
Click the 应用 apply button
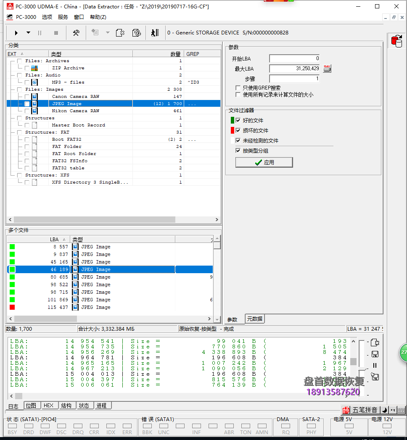click(264, 163)
